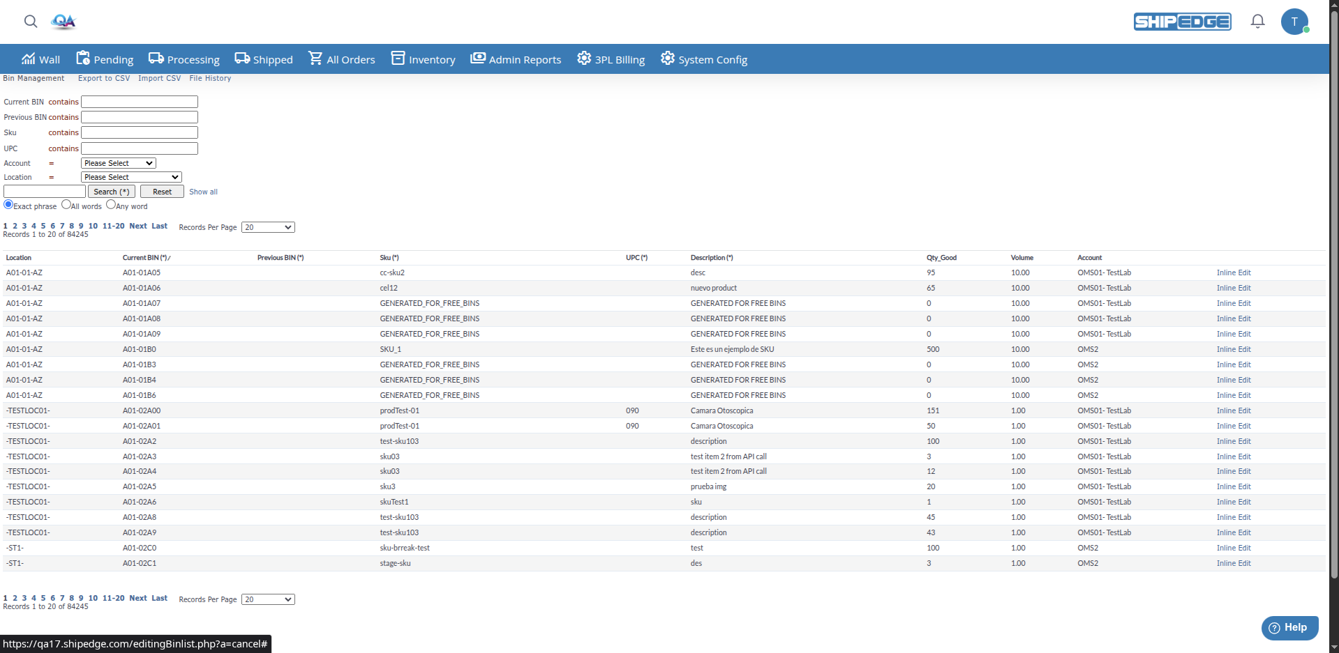Screen dimensions: 1339x653
Task: Click the sku-brreak-test cell
Action: (405, 548)
